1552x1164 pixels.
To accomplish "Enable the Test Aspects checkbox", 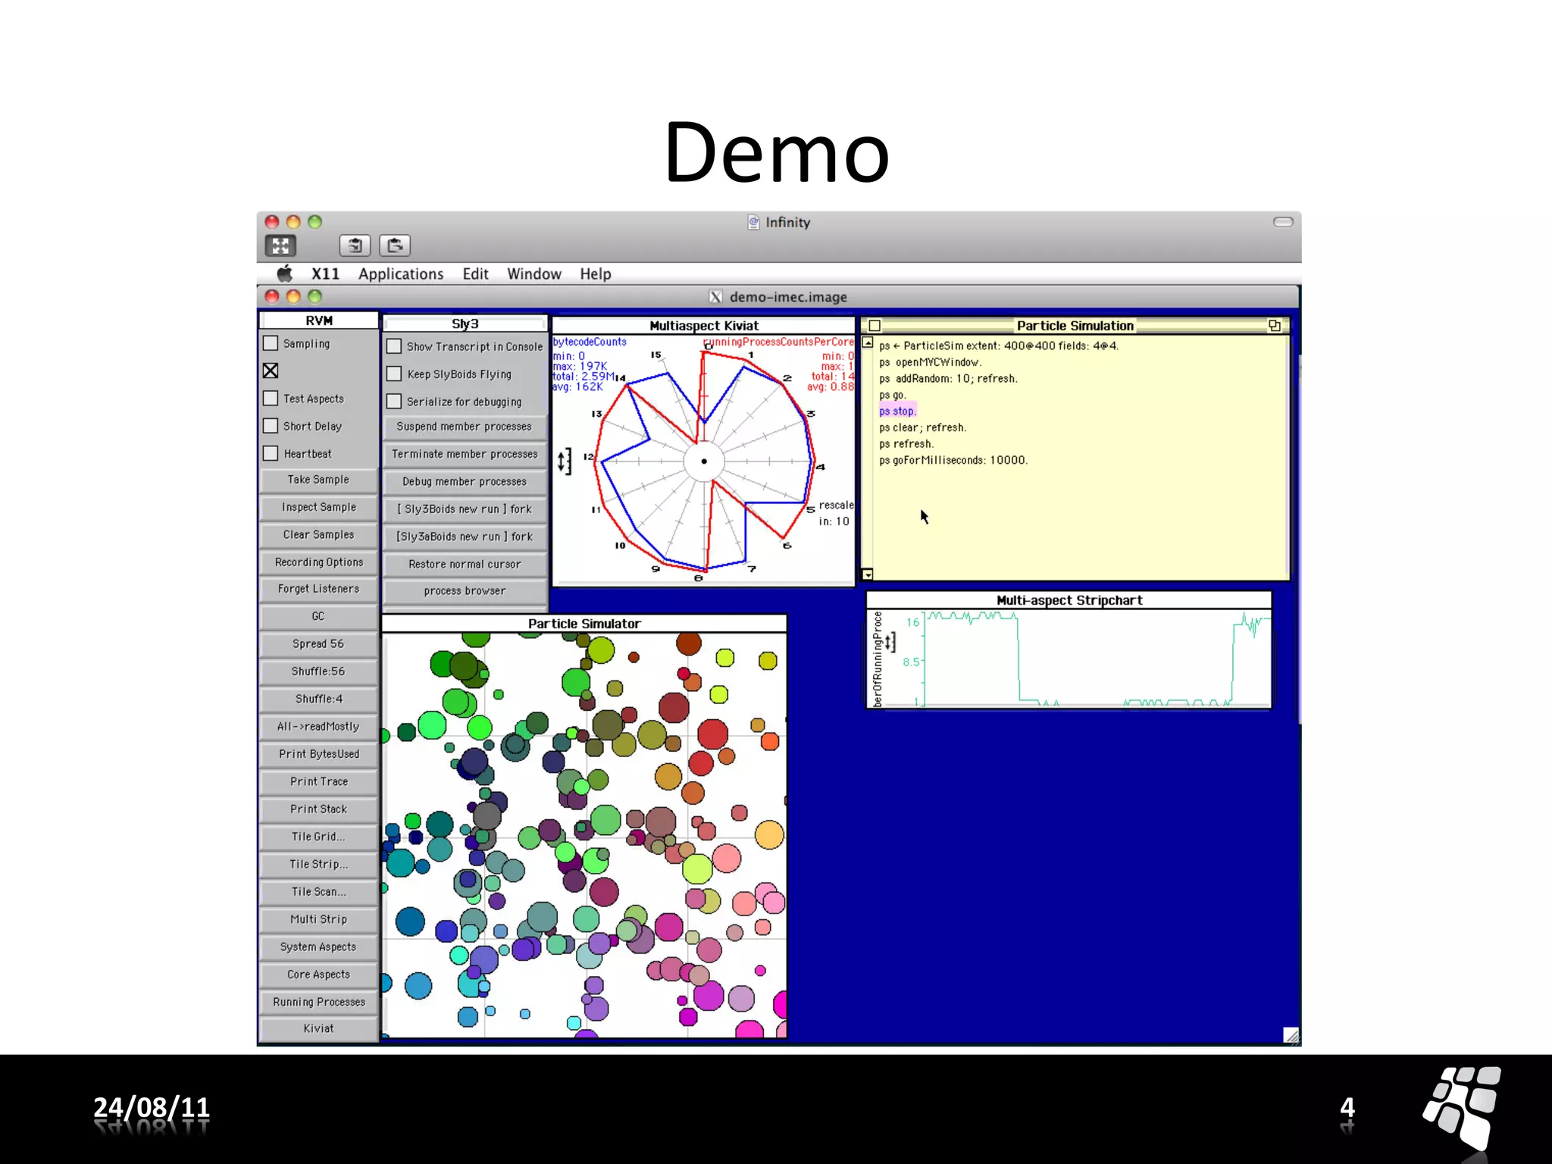I will (271, 399).
